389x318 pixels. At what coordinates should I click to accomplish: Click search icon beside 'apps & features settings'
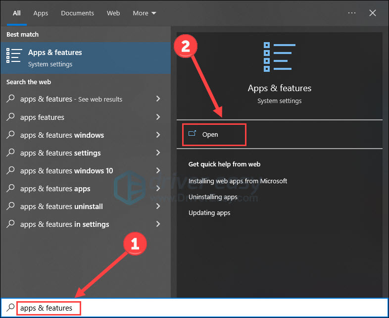10,153
